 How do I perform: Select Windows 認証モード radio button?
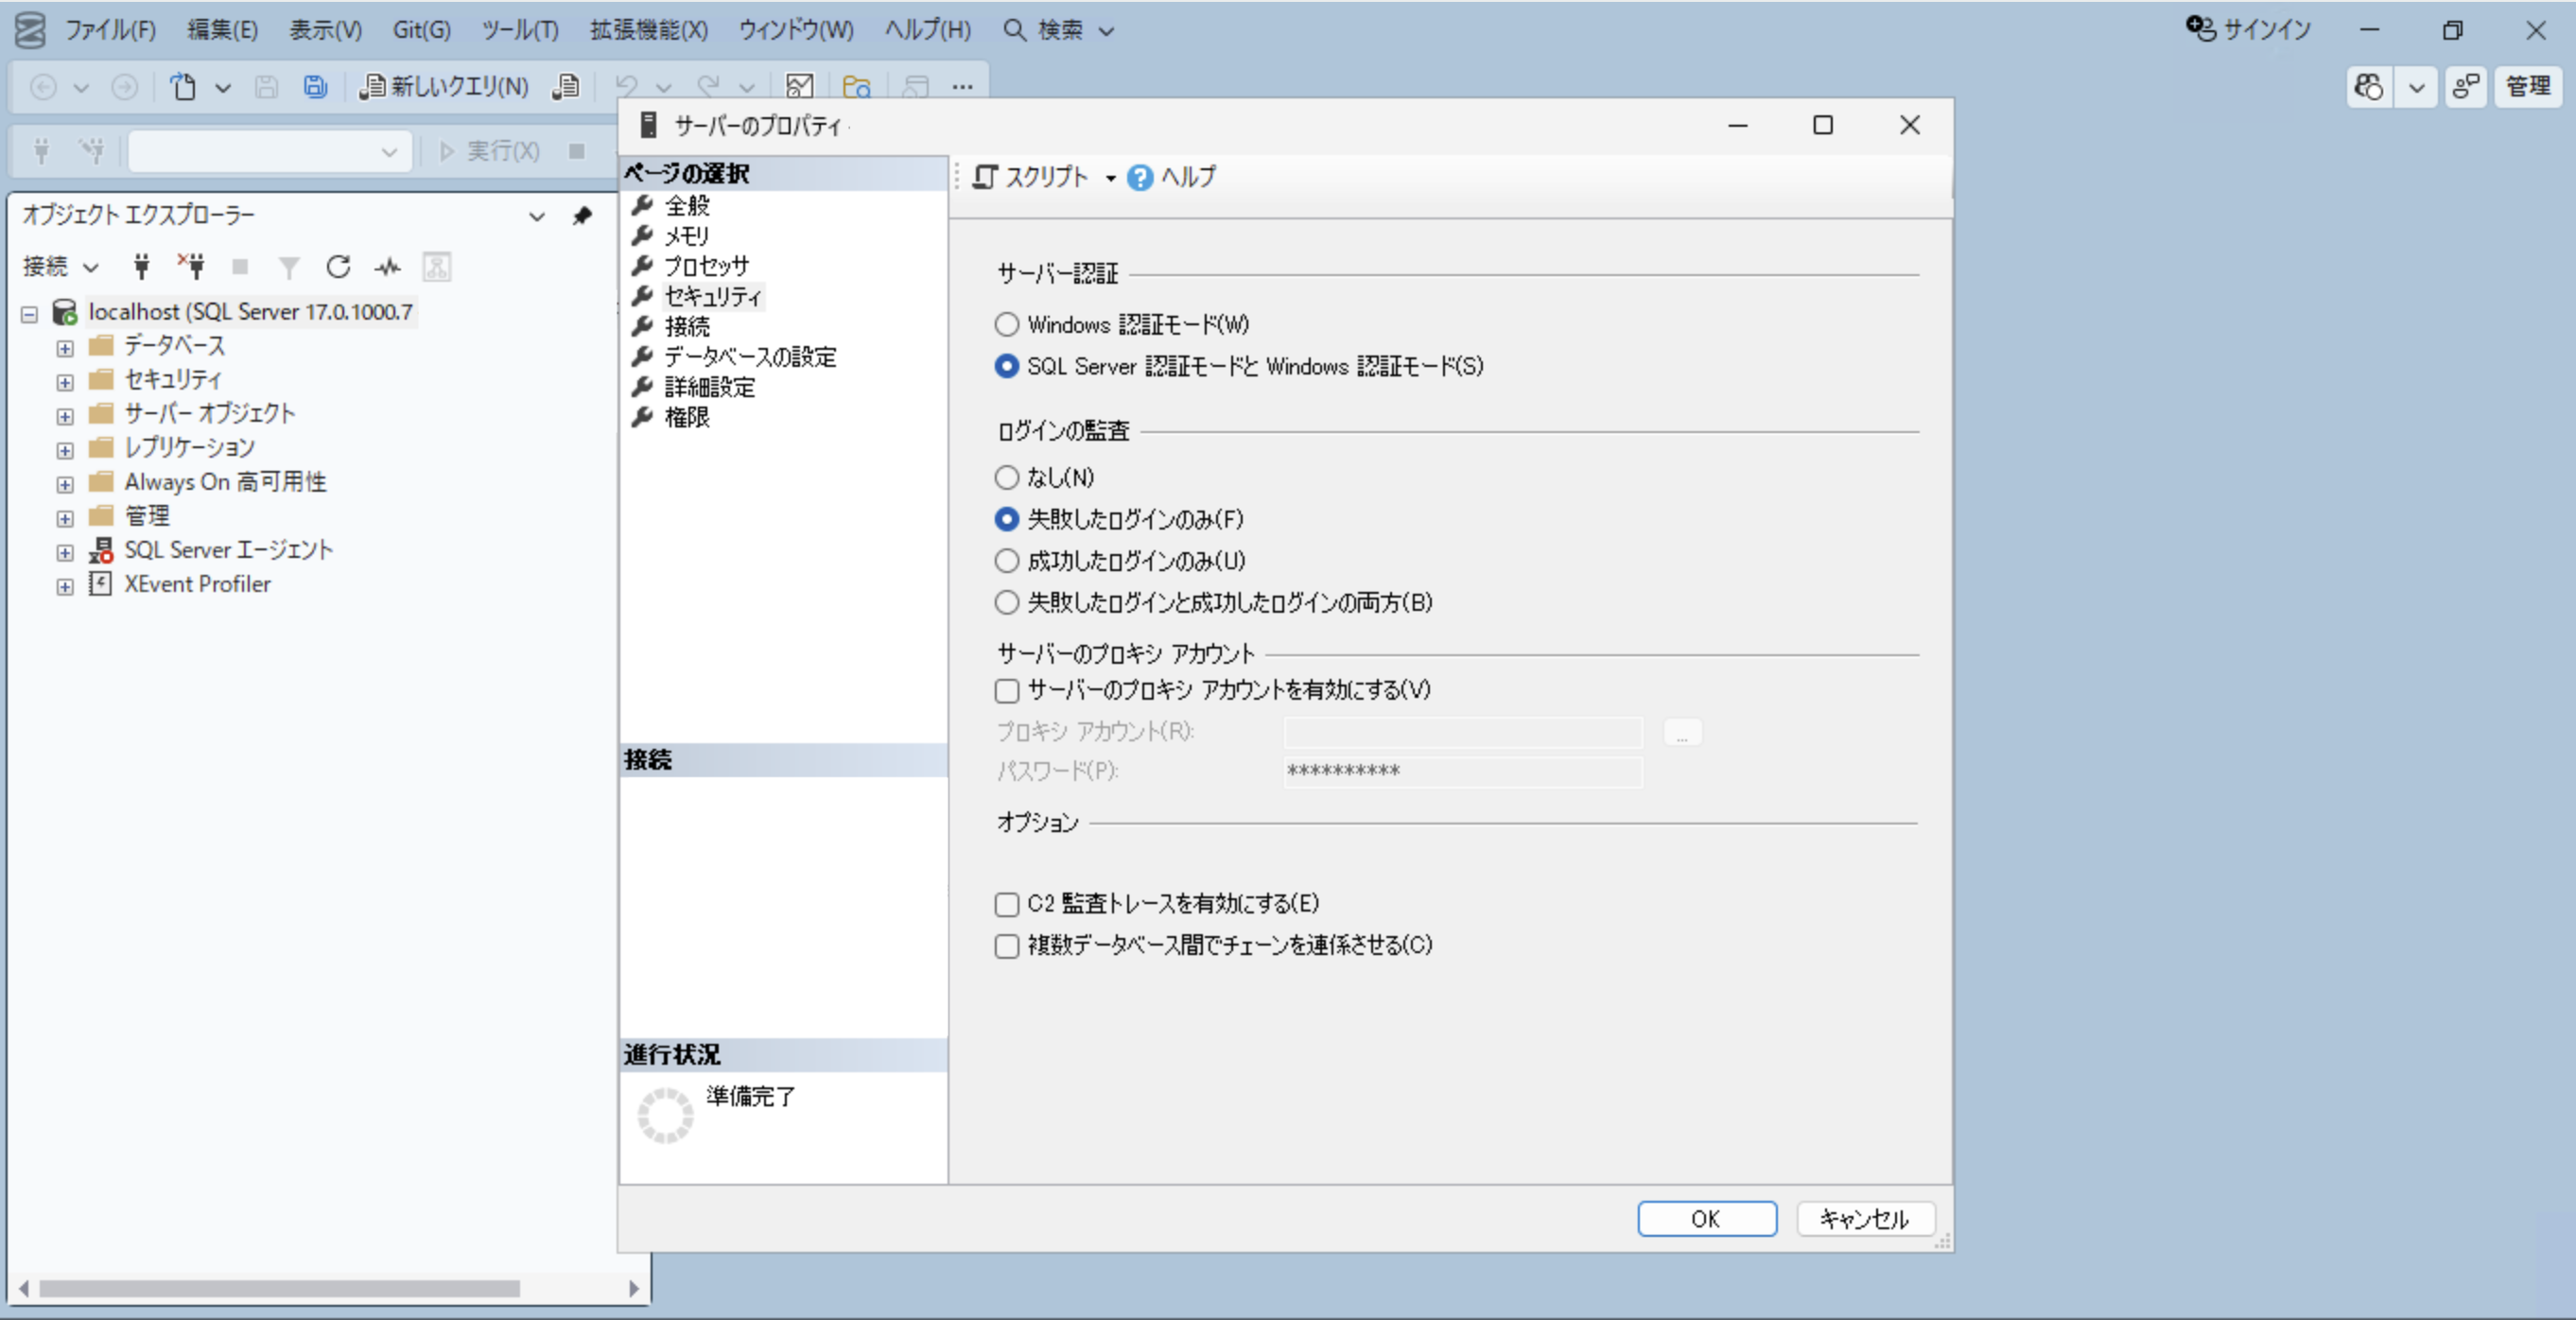(1006, 324)
